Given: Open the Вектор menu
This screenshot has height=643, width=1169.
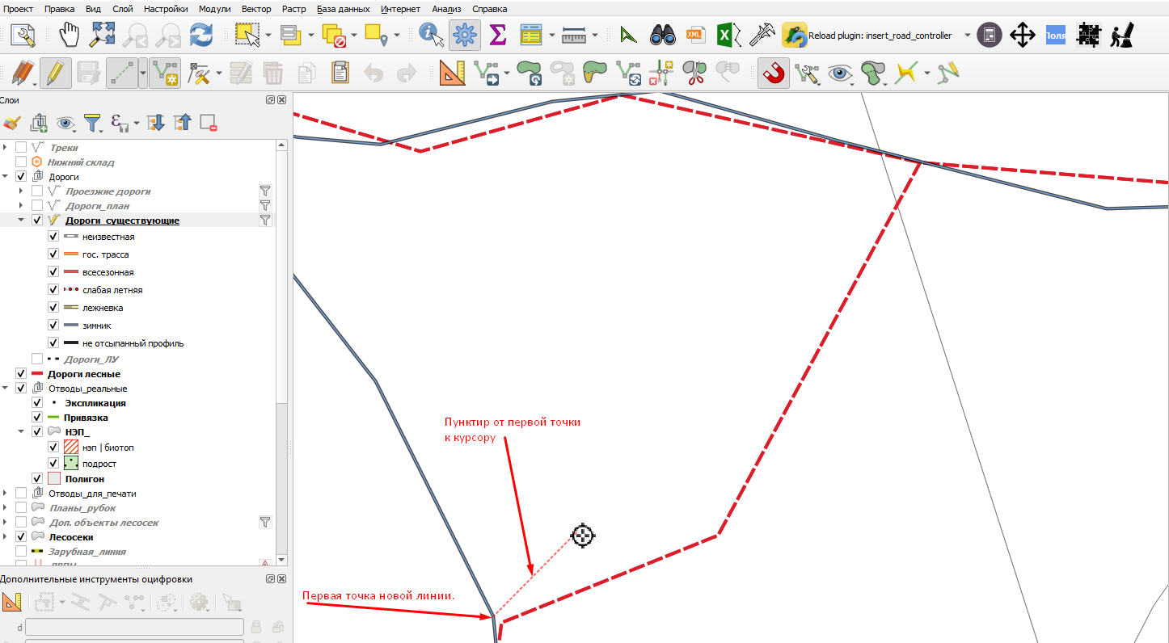Looking at the screenshot, I should click(256, 9).
